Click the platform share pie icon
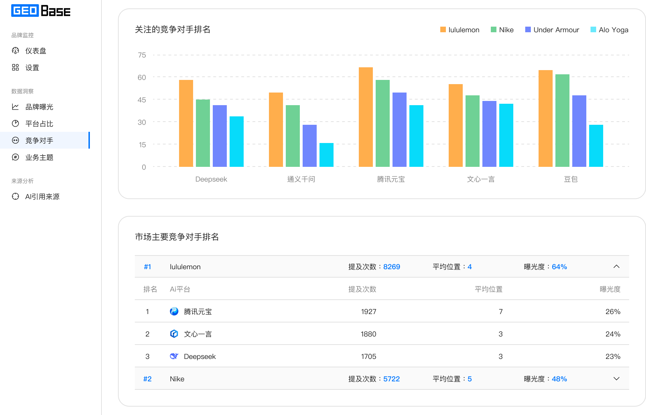 [x=15, y=124]
